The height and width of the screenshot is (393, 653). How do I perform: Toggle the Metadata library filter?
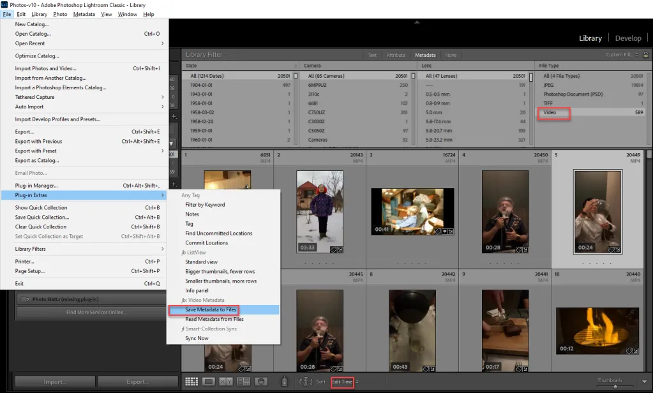(x=424, y=55)
